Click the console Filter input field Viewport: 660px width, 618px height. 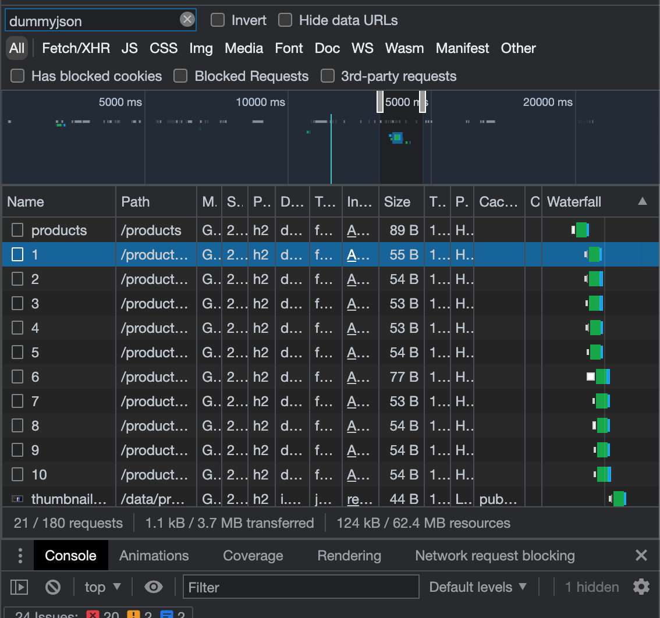pyautogui.click(x=300, y=587)
